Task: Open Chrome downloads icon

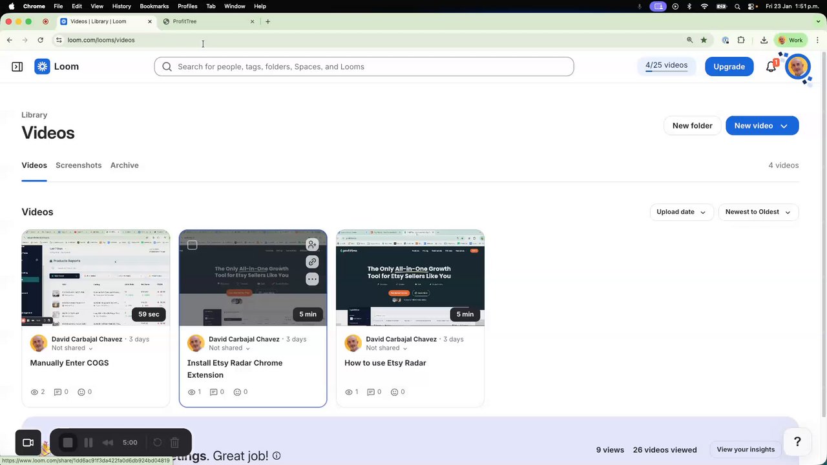Action: [x=764, y=40]
